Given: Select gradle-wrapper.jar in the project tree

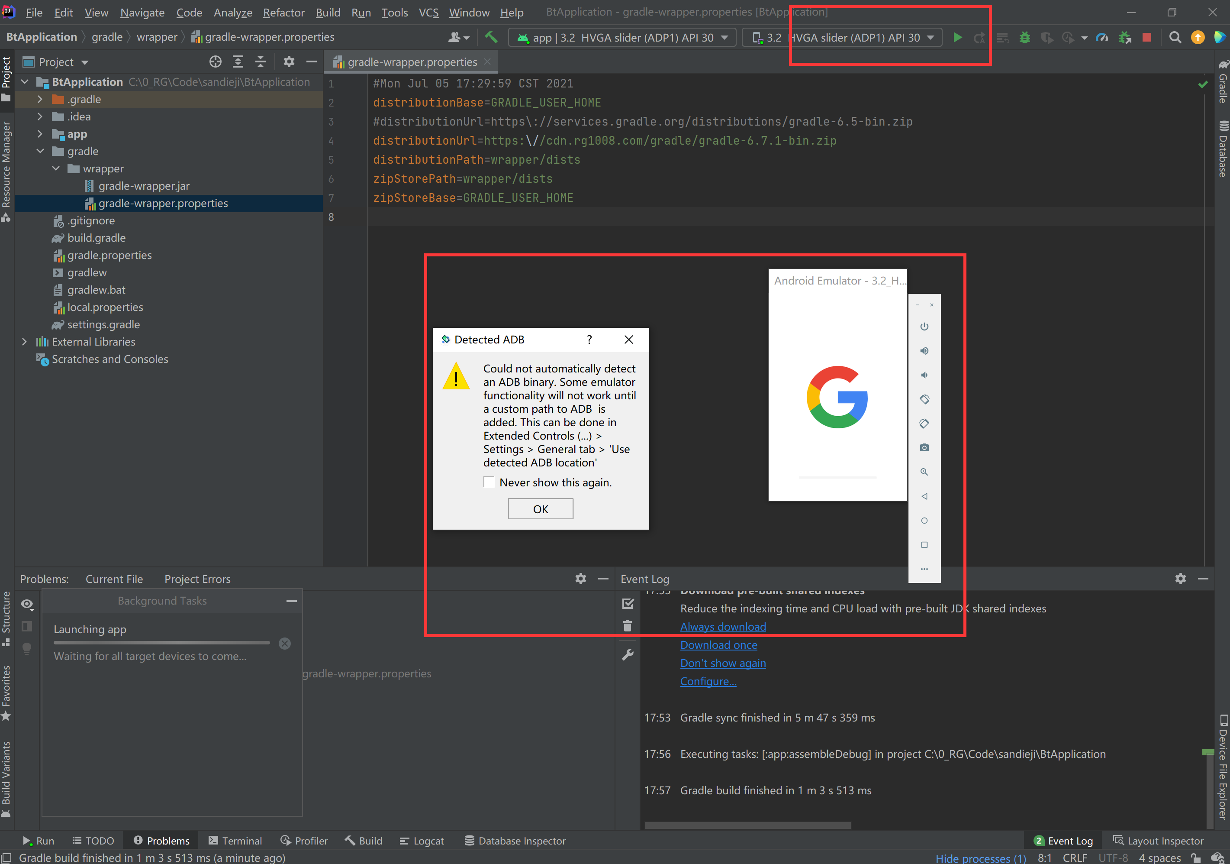Looking at the screenshot, I should pyautogui.click(x=144, y=186).
